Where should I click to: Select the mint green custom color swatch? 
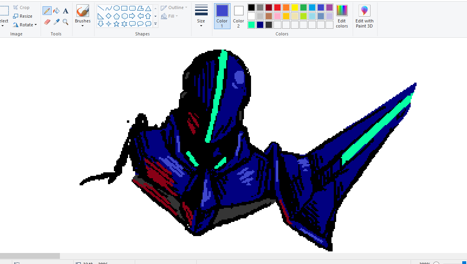[x=251, y=25]
